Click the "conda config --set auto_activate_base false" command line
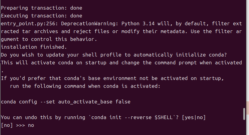 click(66, 102)
